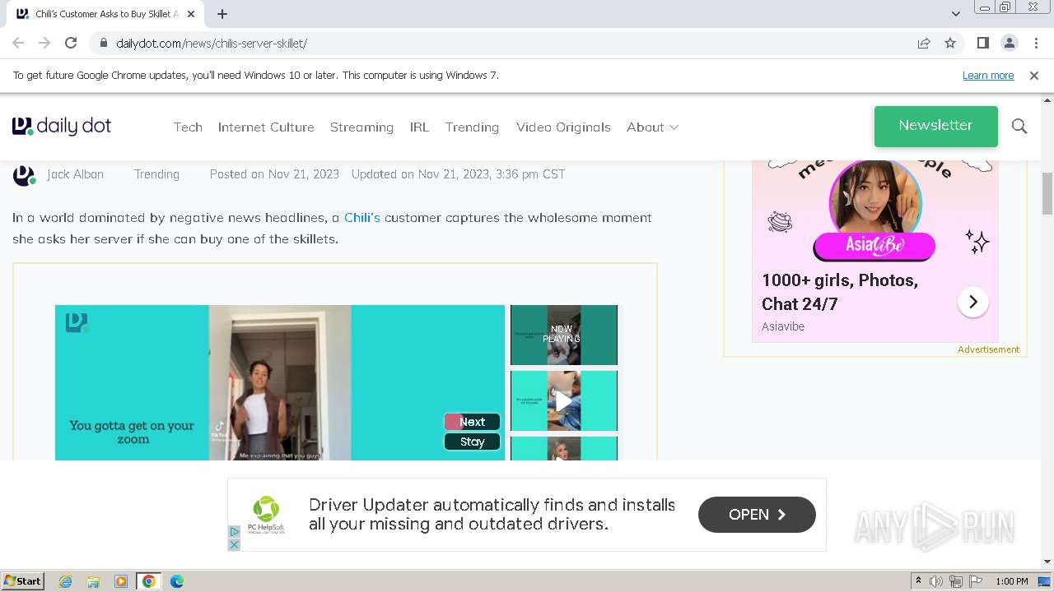Viewport: 1054px width, 592px height.
Task: Bookmark this page with the star icon
Action: 950,43
